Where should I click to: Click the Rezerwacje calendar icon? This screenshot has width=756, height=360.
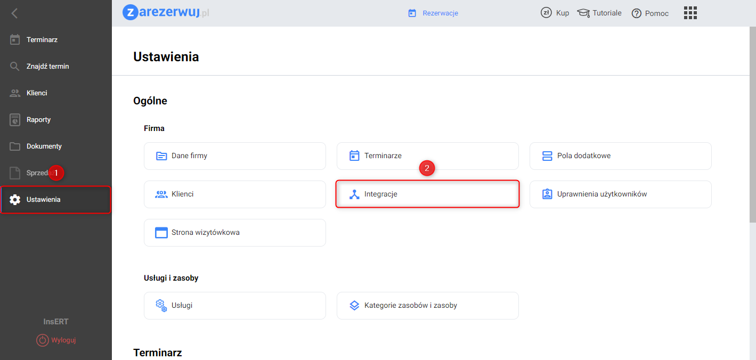[x=412, y=13]
